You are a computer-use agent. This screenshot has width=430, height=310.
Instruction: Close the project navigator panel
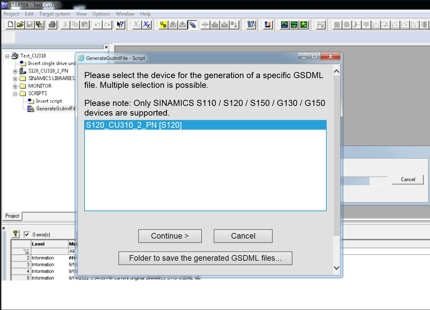pos(106,47)
